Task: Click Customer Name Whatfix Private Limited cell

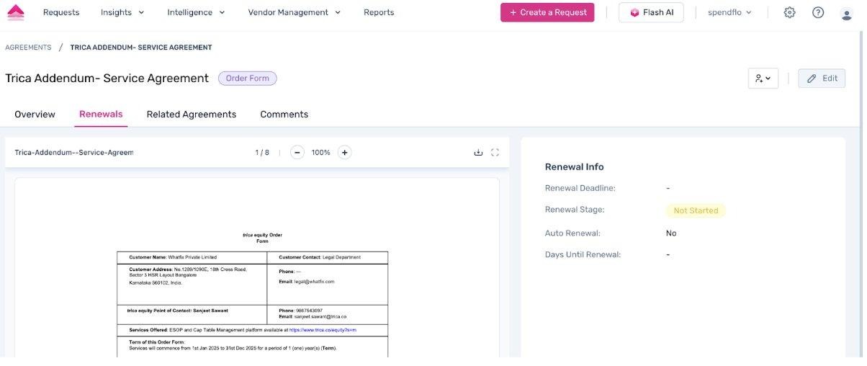Action: (x=192, y=257)
